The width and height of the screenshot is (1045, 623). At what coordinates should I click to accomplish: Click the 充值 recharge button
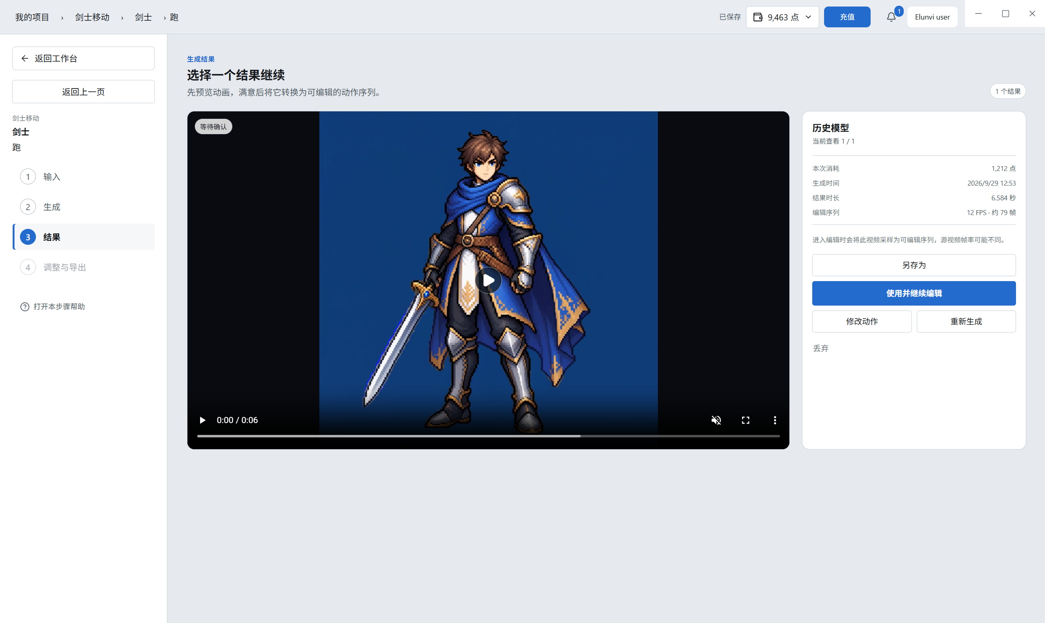pyautogui.click(x=847, y=17)
